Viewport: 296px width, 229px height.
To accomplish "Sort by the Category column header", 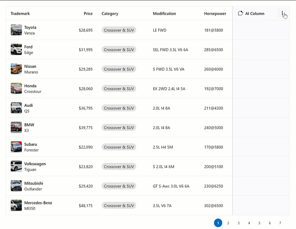I will 110,14.
